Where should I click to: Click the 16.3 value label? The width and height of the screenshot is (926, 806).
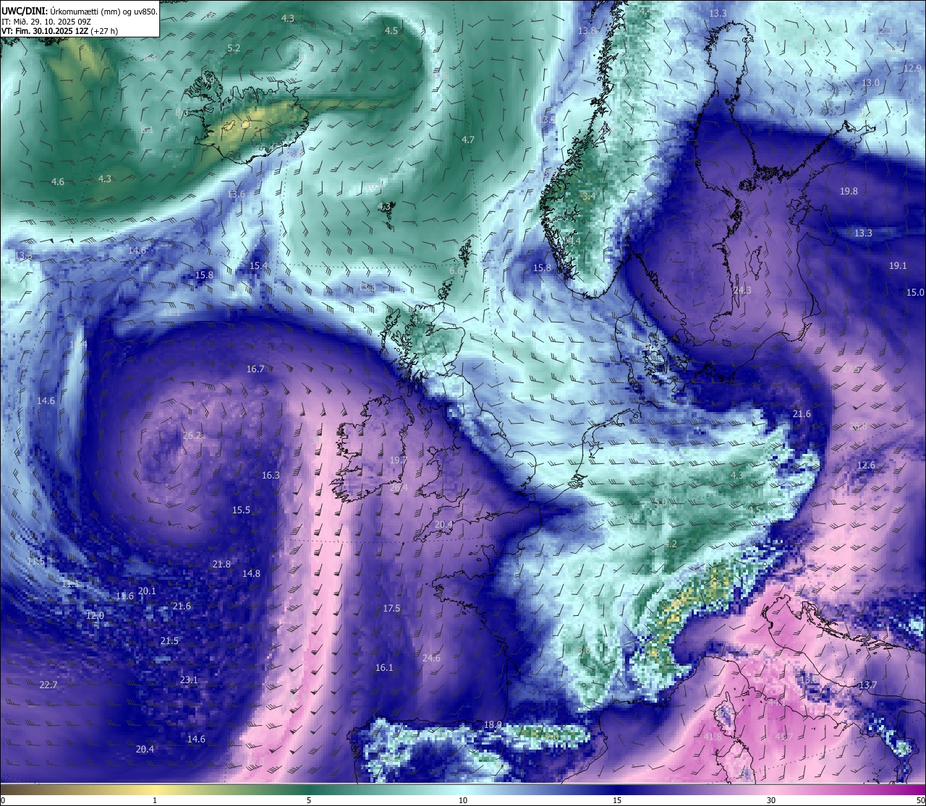click(x=271, y=476)
